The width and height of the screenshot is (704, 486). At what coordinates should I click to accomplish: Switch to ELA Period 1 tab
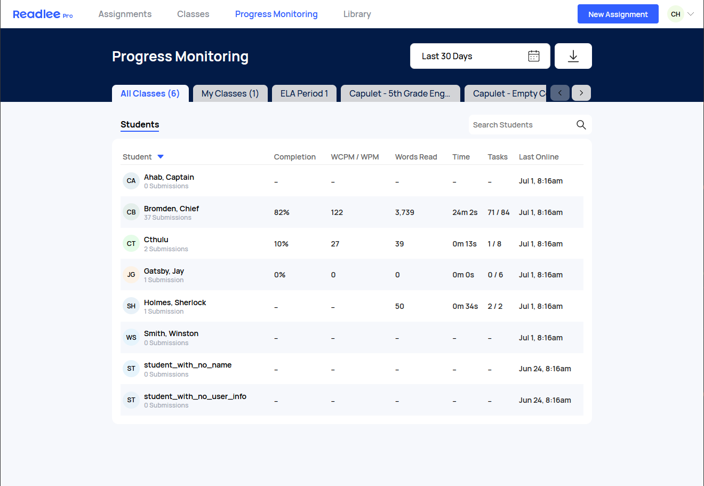(304, 93)
